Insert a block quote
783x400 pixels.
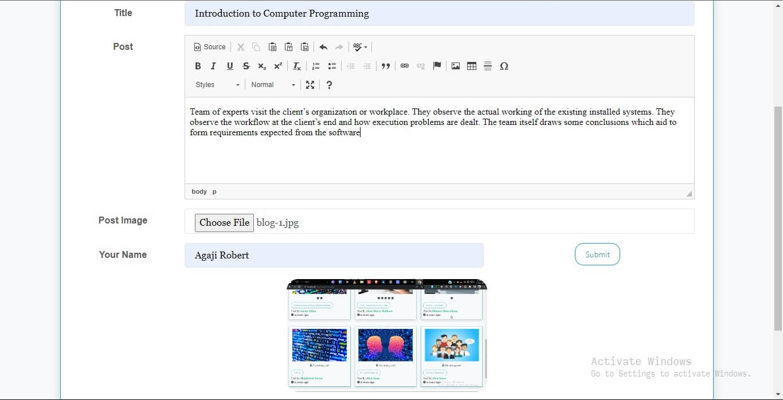(386, 66)
